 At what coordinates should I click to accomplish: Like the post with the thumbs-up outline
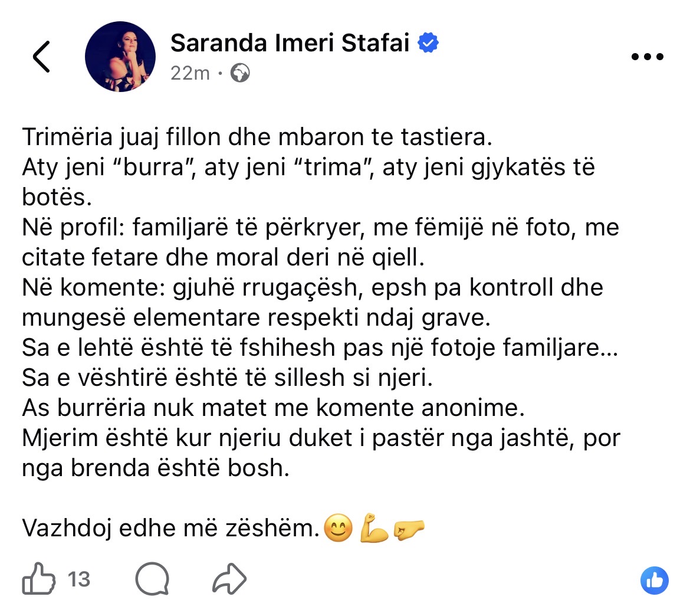tap(39, 578)
